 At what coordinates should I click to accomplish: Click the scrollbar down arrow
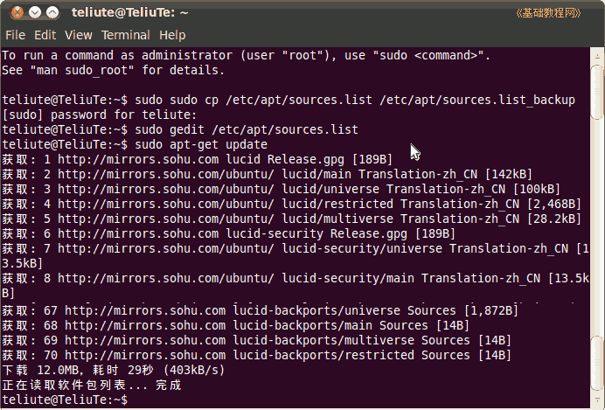point(597,400)
